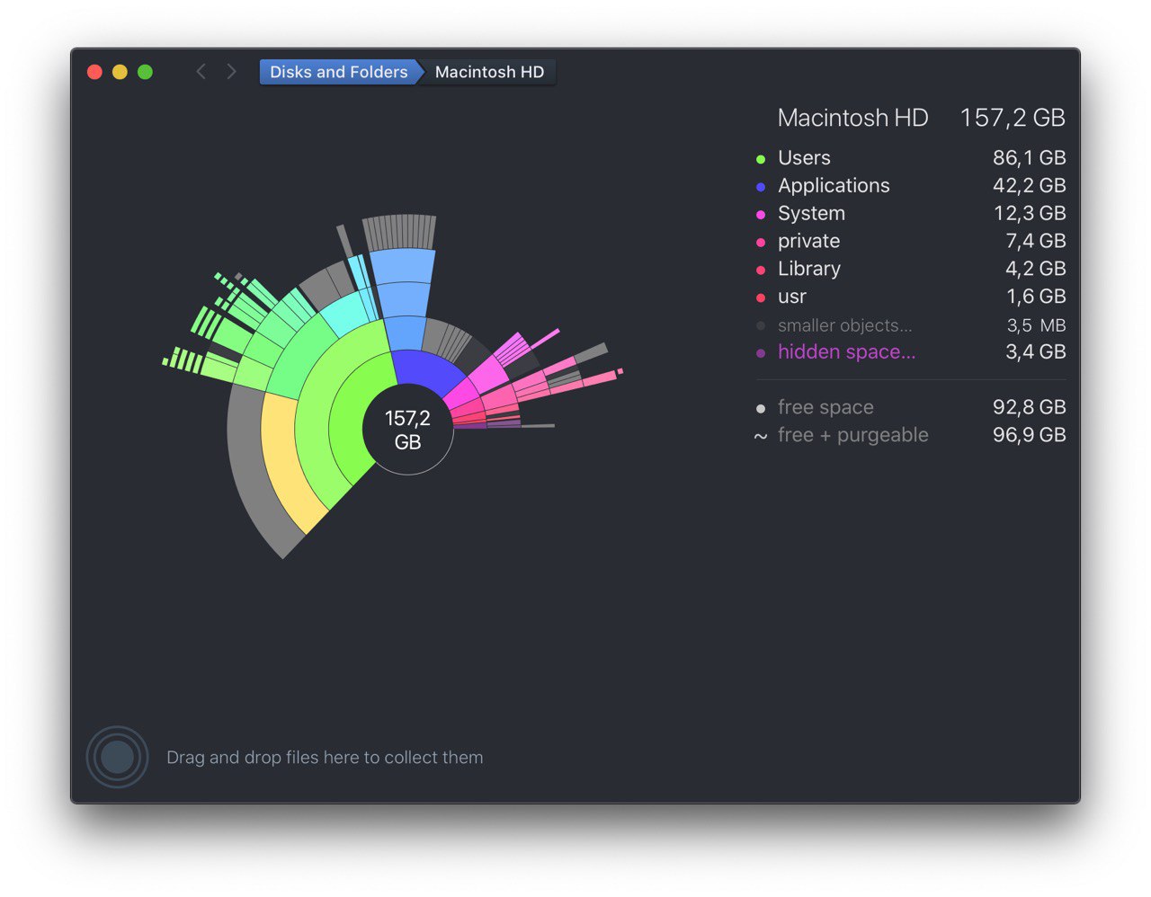This screenshot has height=897, width=1151.
Task: Click the 157,2 GB chart center
Action: (x=408, y=430)
